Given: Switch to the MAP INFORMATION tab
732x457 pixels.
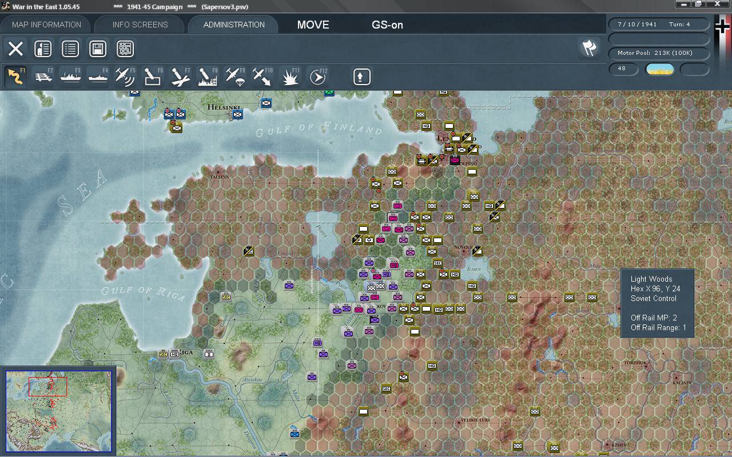Looking at the screenshot, I should tap(46, 25).
